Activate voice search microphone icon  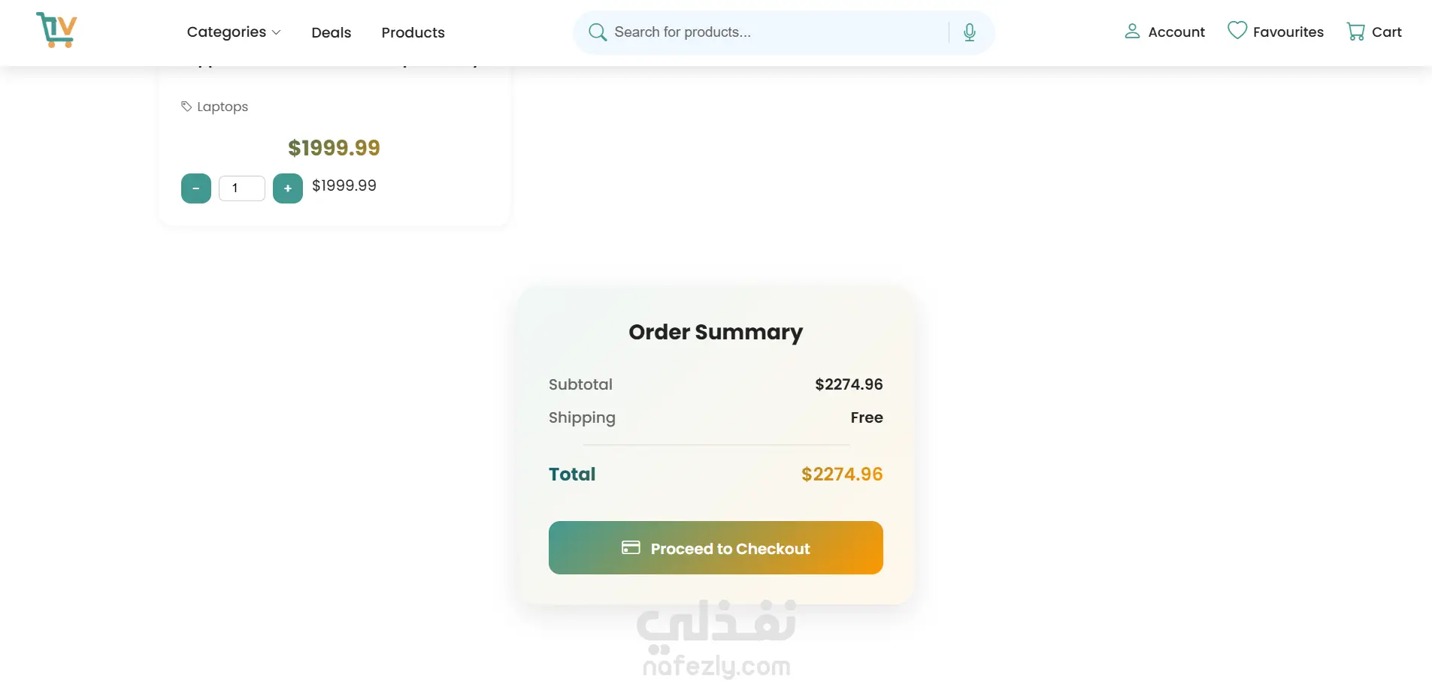(970, 32)
